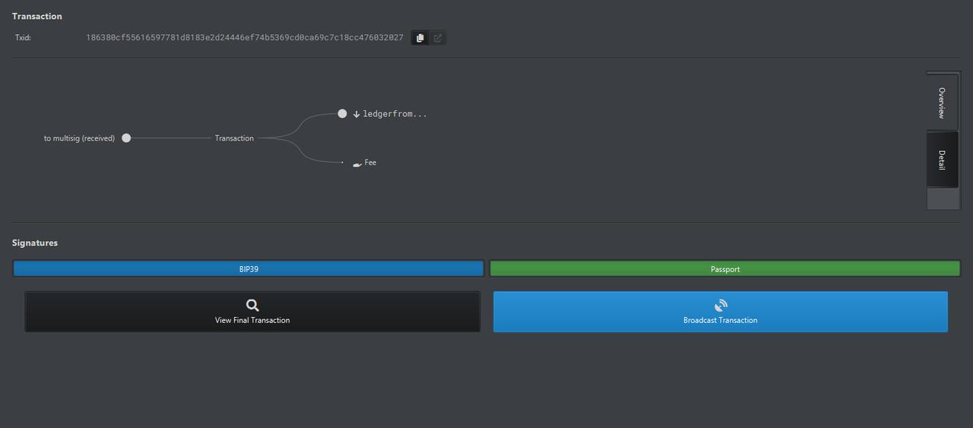Click the fee icon next to Fee

coord(357,163)
